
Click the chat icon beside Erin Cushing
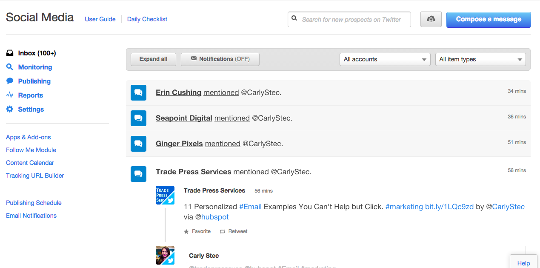(x=138, y=92)
